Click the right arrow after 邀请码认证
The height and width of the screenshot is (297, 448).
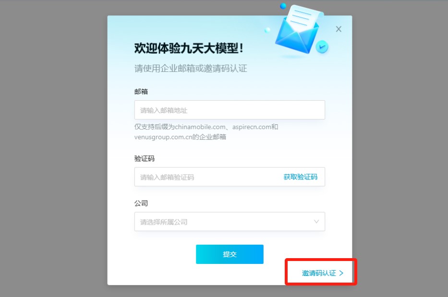pyautogui.click(x=341, y=273)
